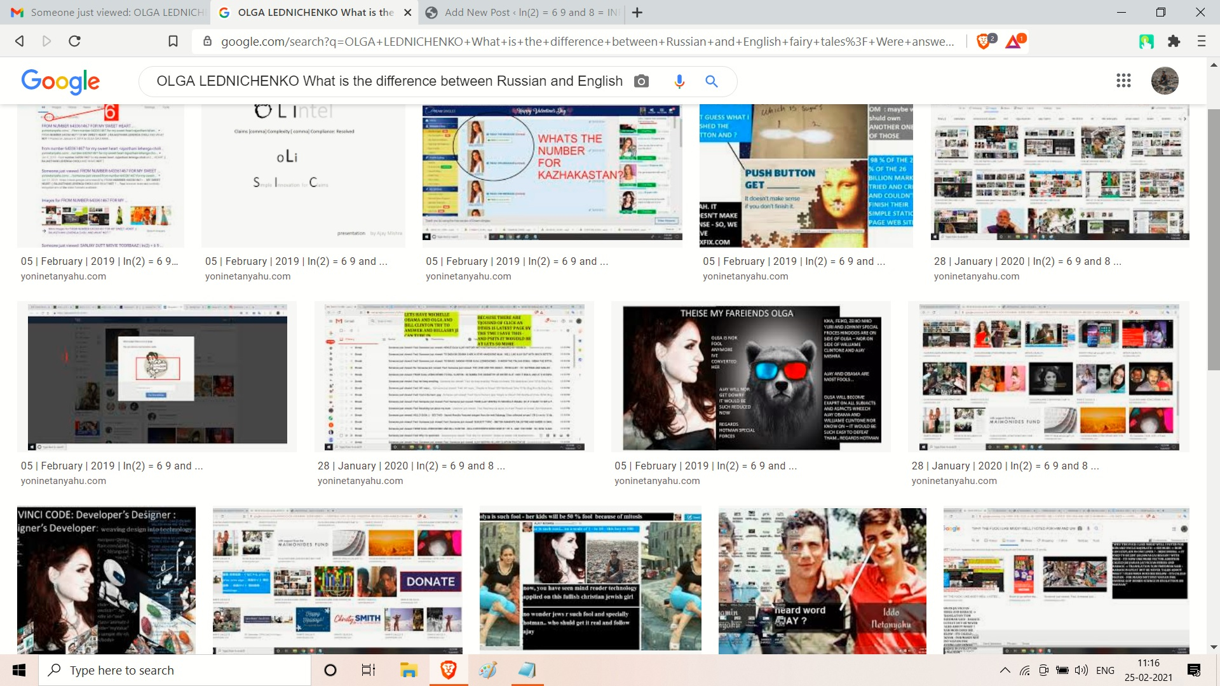Click the taskbar 'Type here to search' box
Viewport: 1220px width, 686px height.
pos(175,670)
